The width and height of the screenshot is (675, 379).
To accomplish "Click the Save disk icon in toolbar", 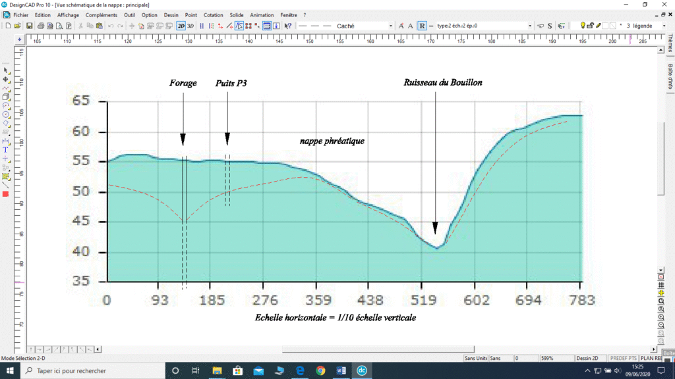I will [30, 26].
